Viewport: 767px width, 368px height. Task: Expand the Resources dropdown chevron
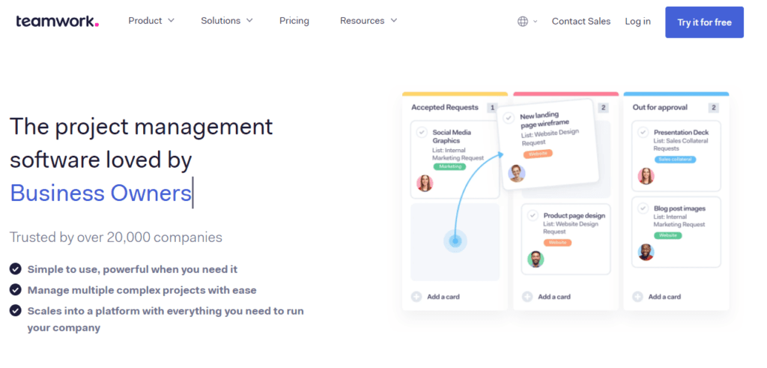394,21
